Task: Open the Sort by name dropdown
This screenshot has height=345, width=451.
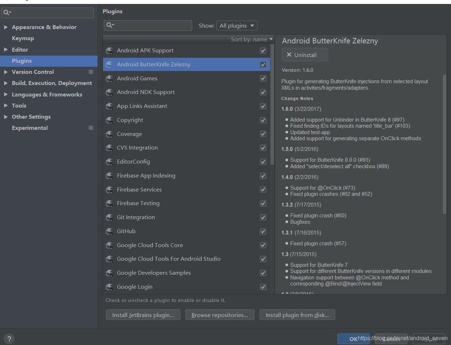Action: 252,39
